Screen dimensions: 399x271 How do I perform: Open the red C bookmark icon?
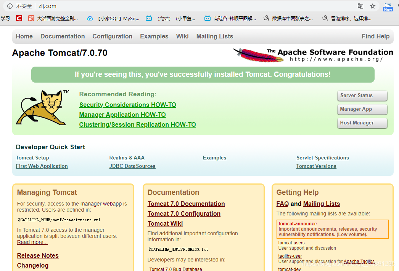tap(19, 18)
